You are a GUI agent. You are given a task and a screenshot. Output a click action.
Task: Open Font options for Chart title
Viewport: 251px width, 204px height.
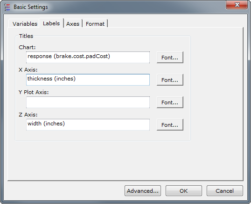coord(170,57)
